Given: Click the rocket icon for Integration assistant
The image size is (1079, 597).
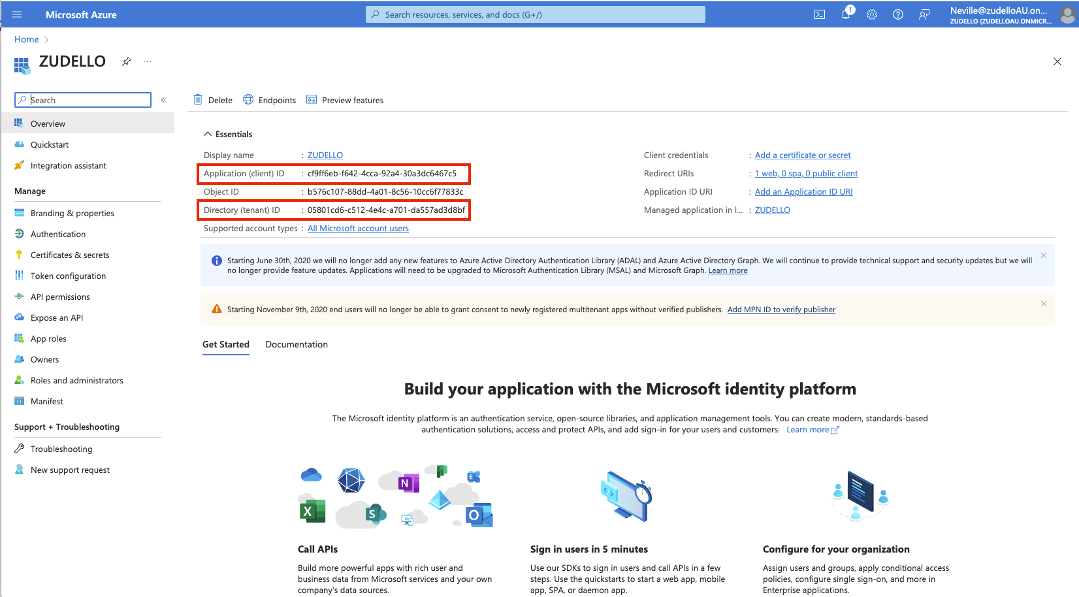Looking at the screenshot, I should 19,165.
